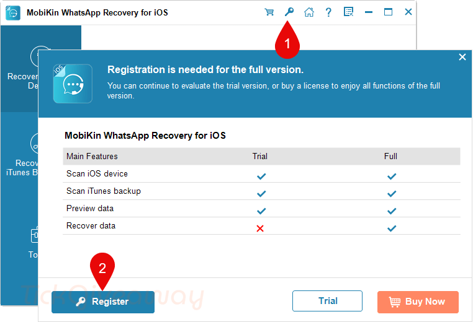
Task: Click the Register button
Action: [x=103, y=302]
